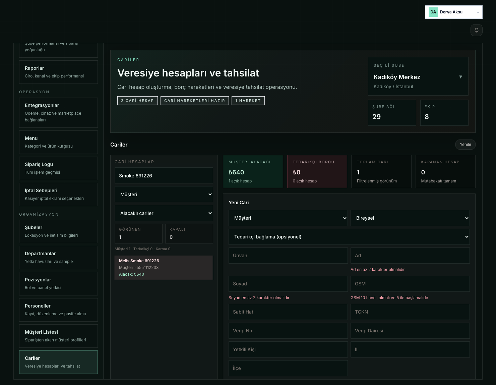The height and width of the screenshot is (385, 496).
Task: Click the 1 HAREKET badge
Action: (x=248, y=101)
